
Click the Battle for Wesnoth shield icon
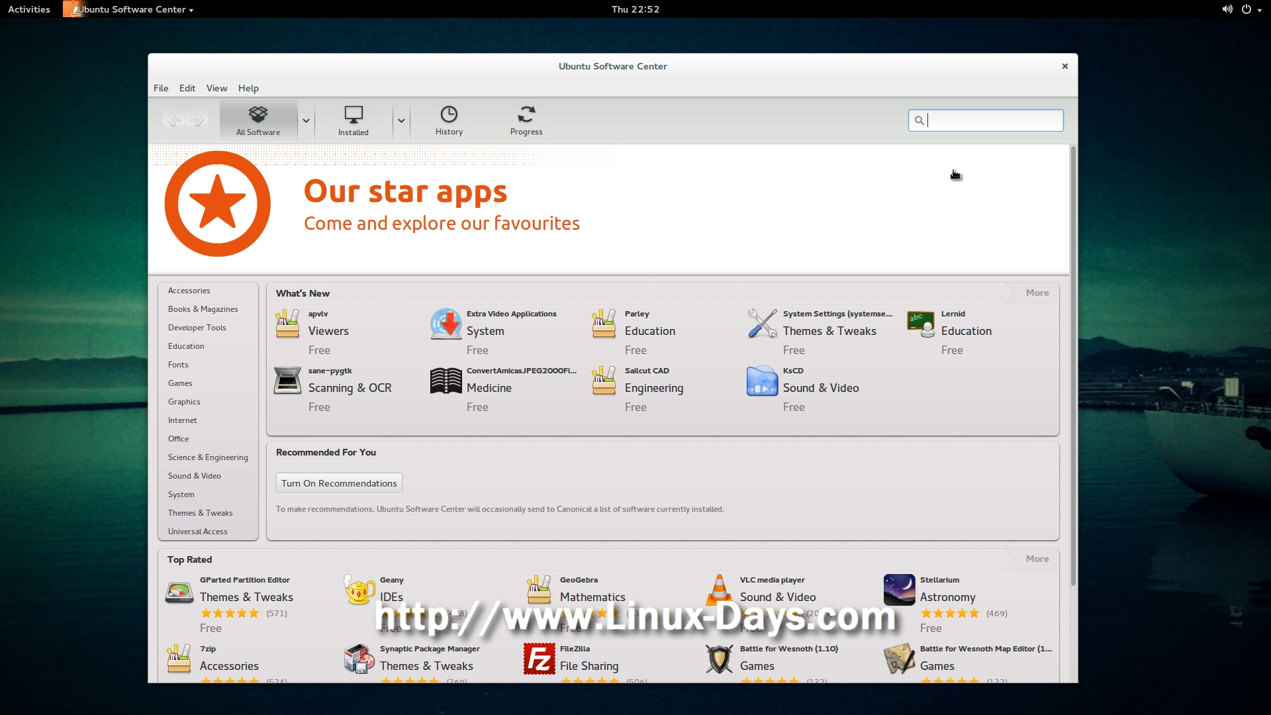tap(719, 659)
